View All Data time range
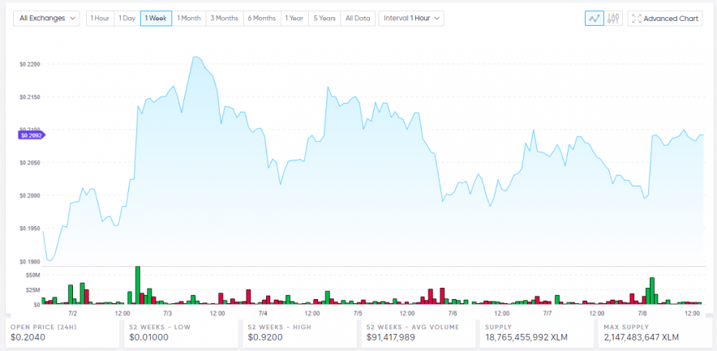This screenshot has width=717, height=351. 357,18
